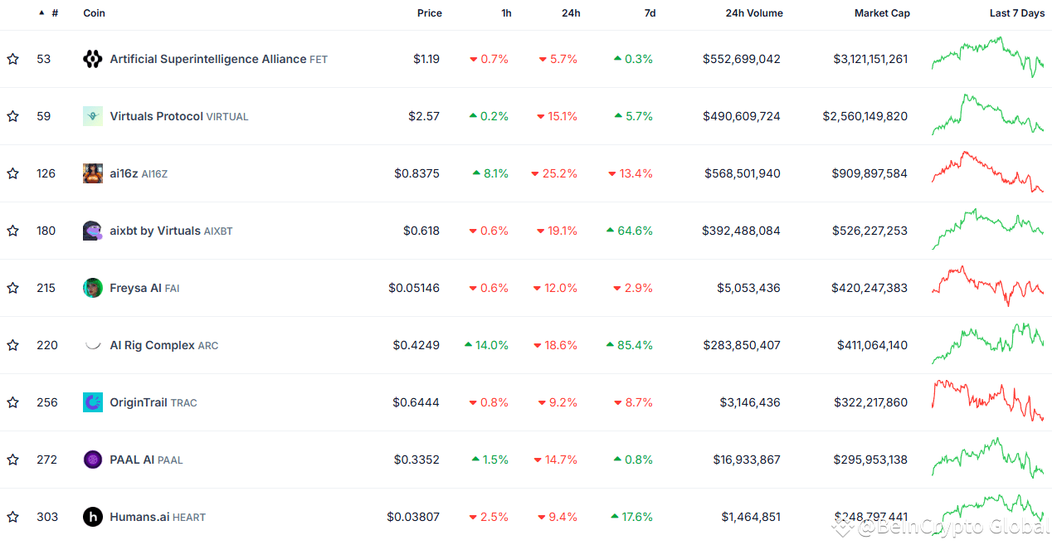1057x545 pixels.
Task: Click rank number 303
Action: coord(47,517)
